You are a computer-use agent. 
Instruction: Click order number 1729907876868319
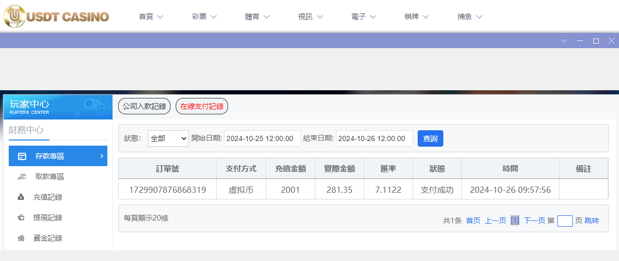[167, 190]
